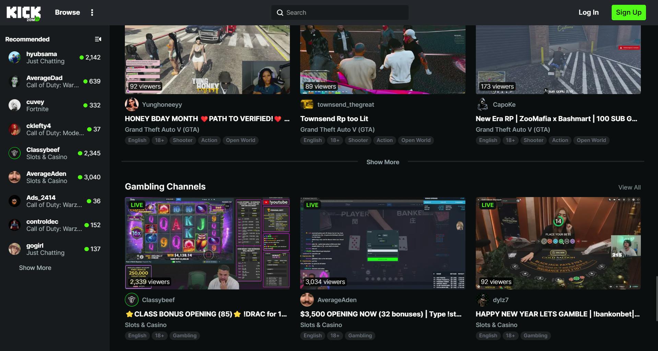Screen dimensions: 658x351
Task: Watch AverageAden's live stream thumbnail
Action: pyautogui.click(x=383, y=243)
